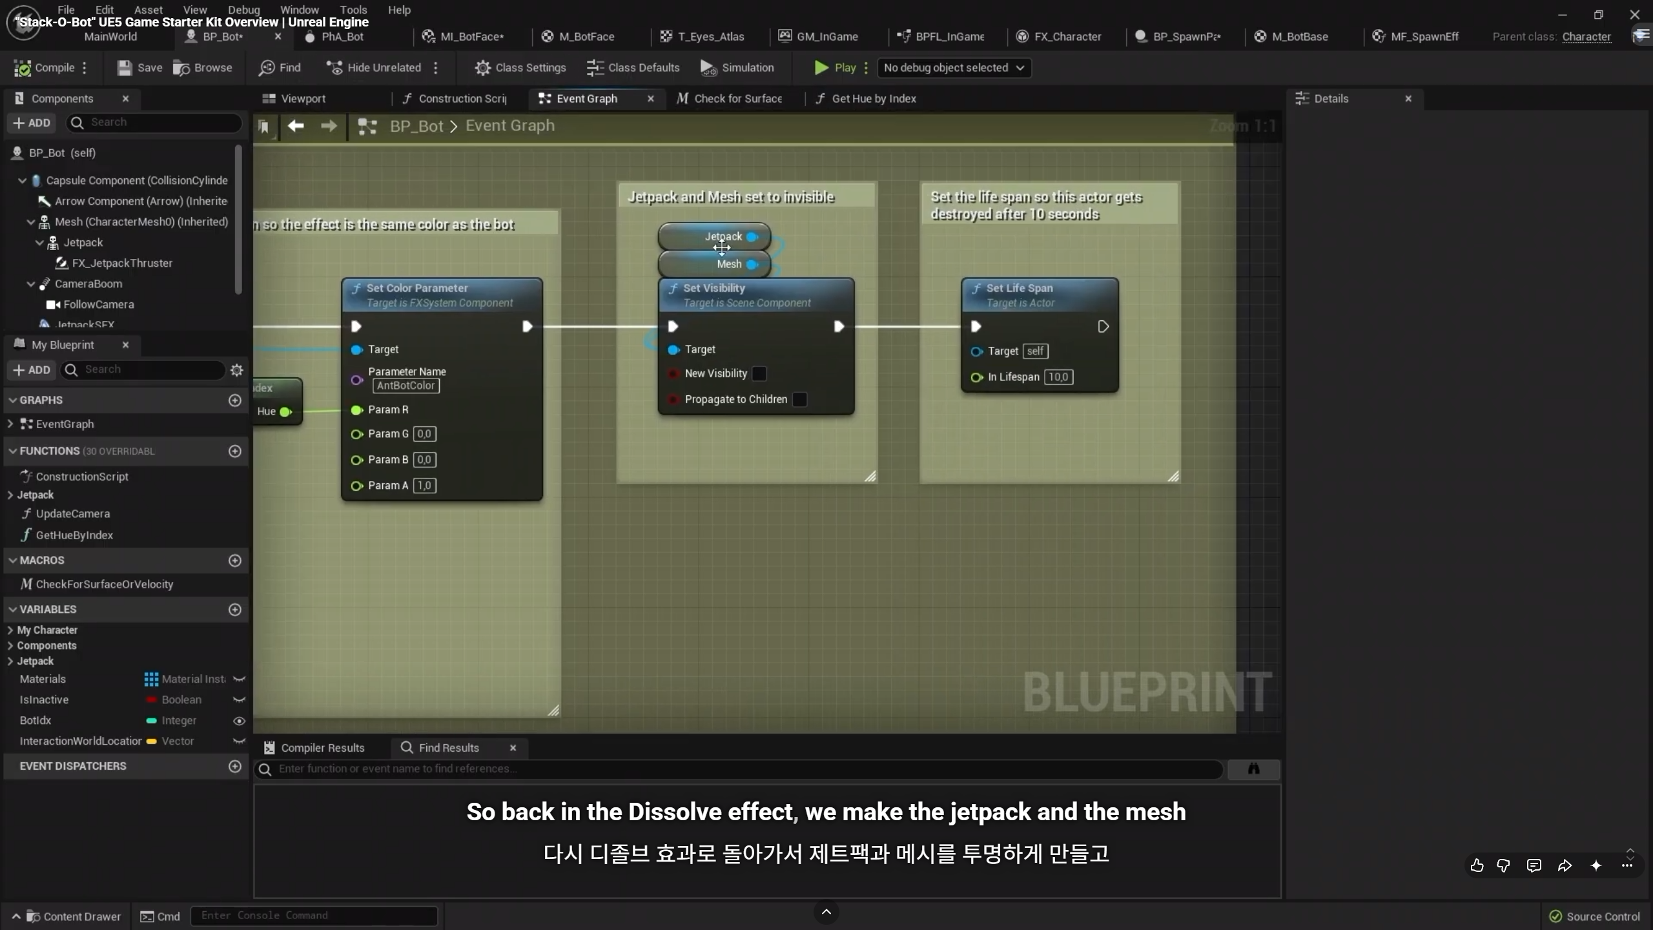Open My Blueprint settings gear
This screenshot has height=930, width=1653.
coord(237,370)
